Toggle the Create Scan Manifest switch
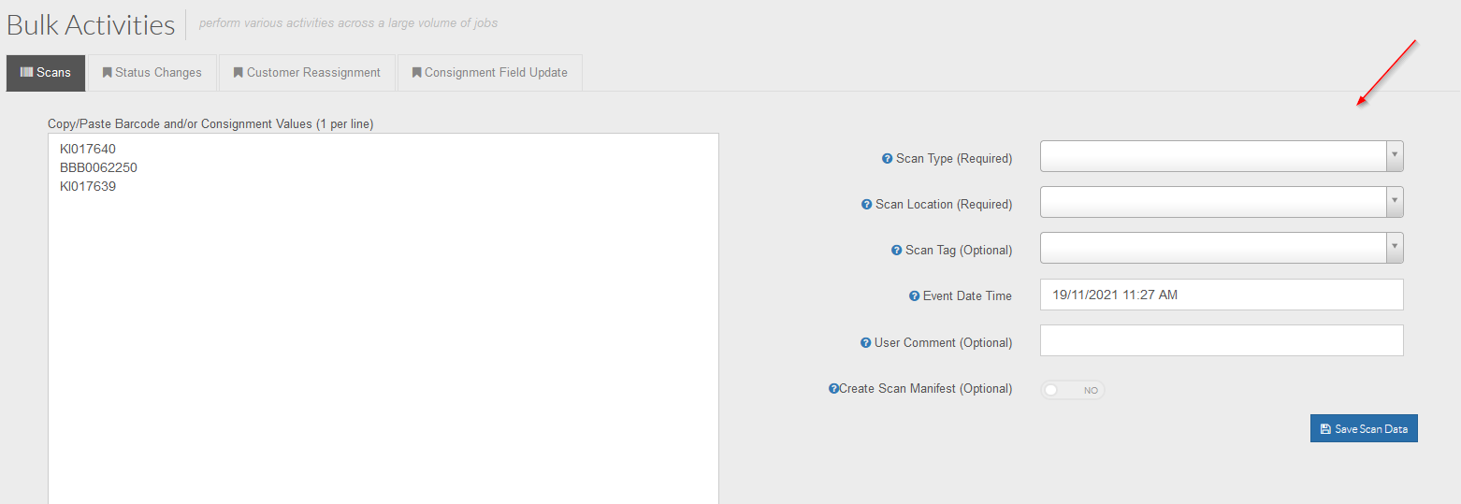This screenshot has width=1461, height=504. coord(1072,390)
